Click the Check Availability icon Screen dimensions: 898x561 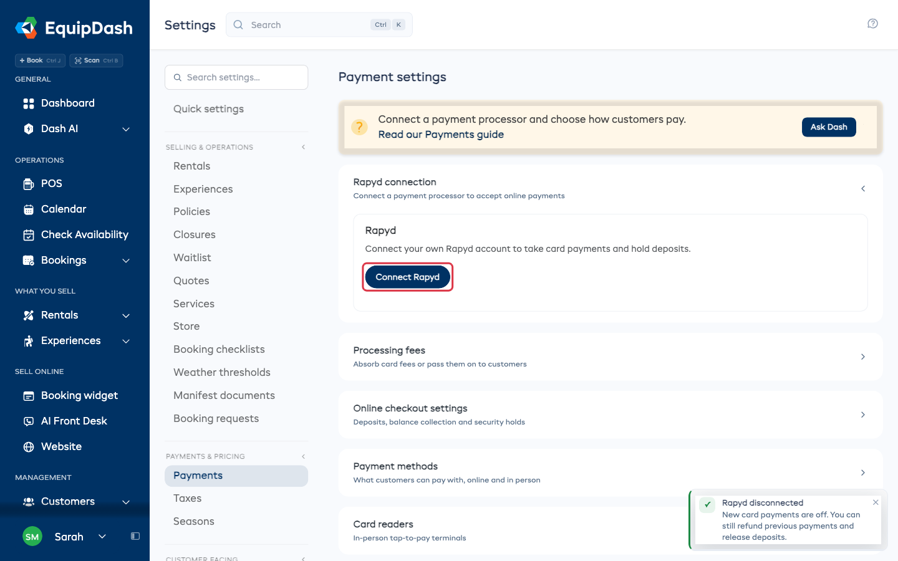(29, 235)
